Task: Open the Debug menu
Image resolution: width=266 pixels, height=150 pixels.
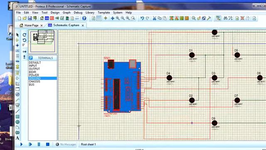Action: tap(78, 12)
